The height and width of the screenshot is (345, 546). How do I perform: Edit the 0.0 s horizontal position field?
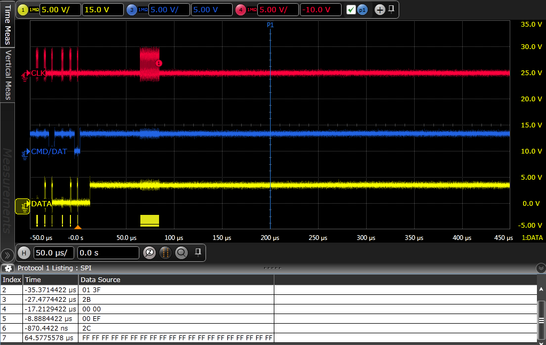108,253
